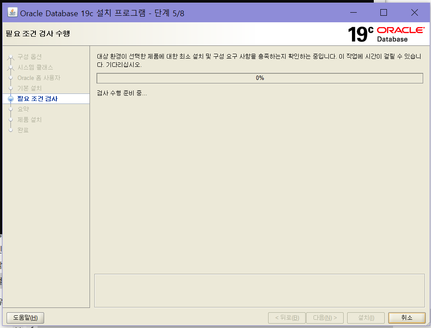431x328 pixels.
Task: Click the Java icon in the title bar
Action: click(12, 12)
